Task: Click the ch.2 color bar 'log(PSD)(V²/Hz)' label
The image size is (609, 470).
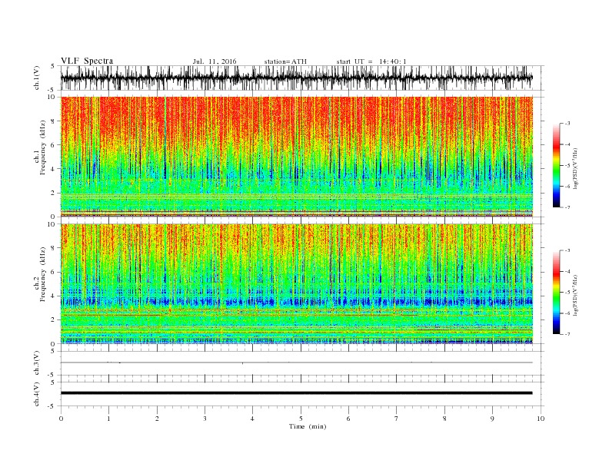Action: click(x=575, y=295)
